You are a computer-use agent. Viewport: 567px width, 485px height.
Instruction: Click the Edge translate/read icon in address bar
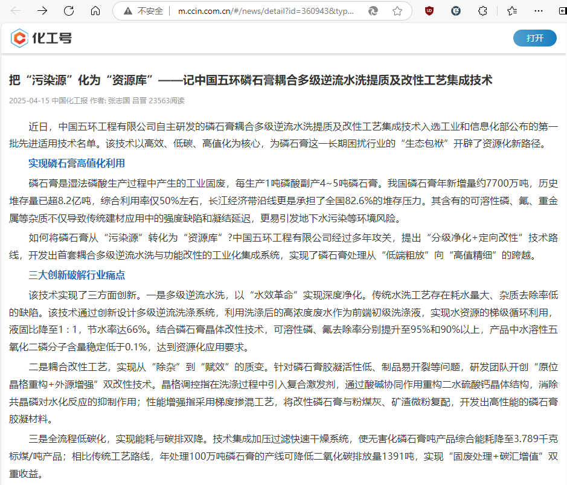(373, 11)
